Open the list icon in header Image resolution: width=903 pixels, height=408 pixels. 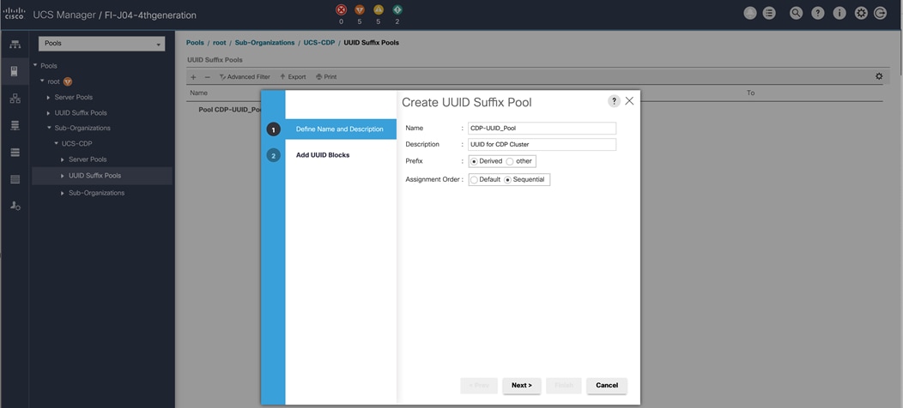coord(769,13)
